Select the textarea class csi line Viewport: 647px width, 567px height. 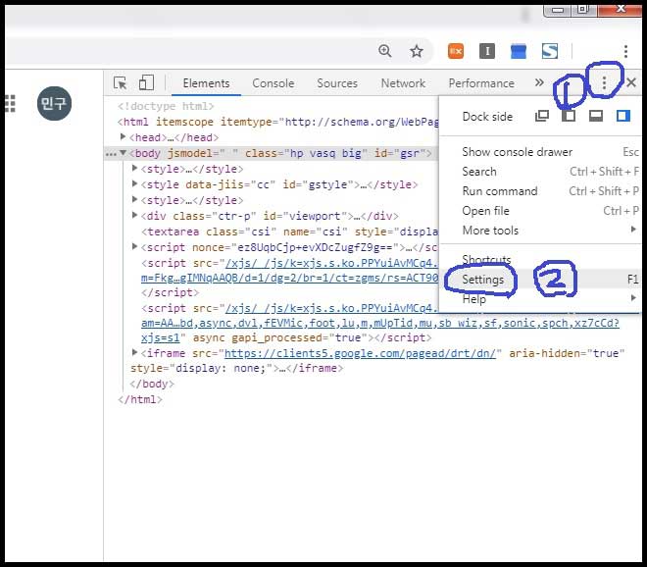[x=289, y=232]
